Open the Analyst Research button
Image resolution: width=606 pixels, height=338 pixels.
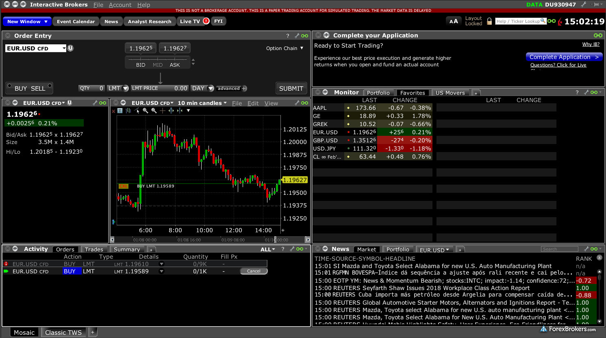coord(150,22)
